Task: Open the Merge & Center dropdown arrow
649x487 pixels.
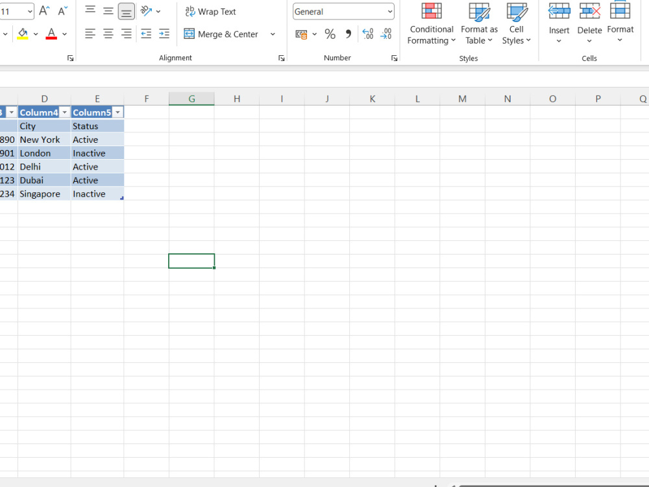Action: 273,34
